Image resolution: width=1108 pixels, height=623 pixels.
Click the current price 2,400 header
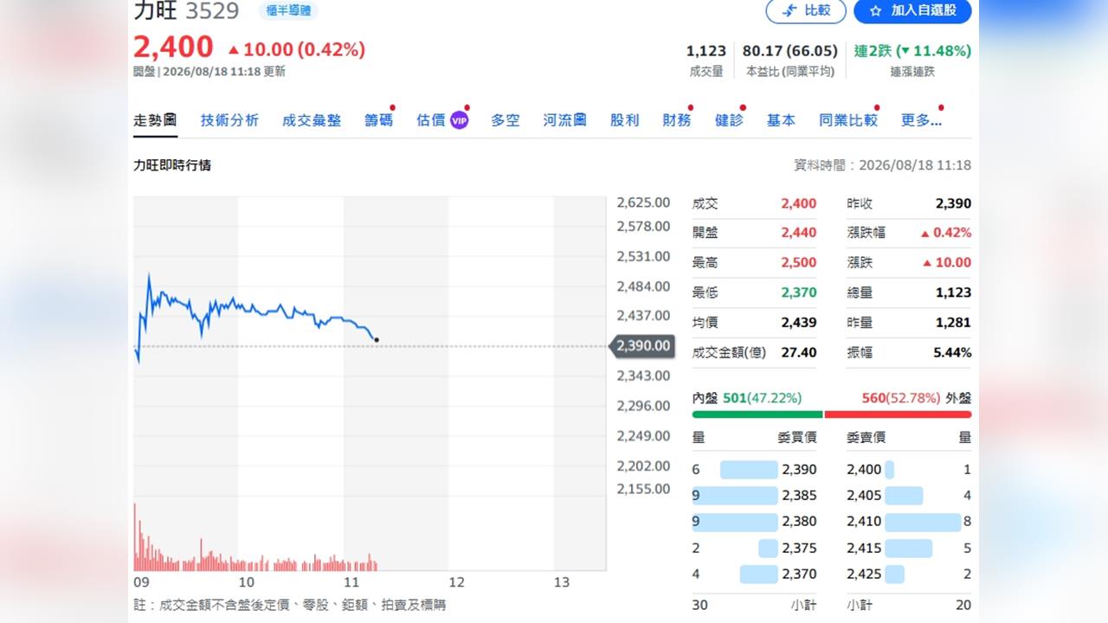tap(173, 47)
